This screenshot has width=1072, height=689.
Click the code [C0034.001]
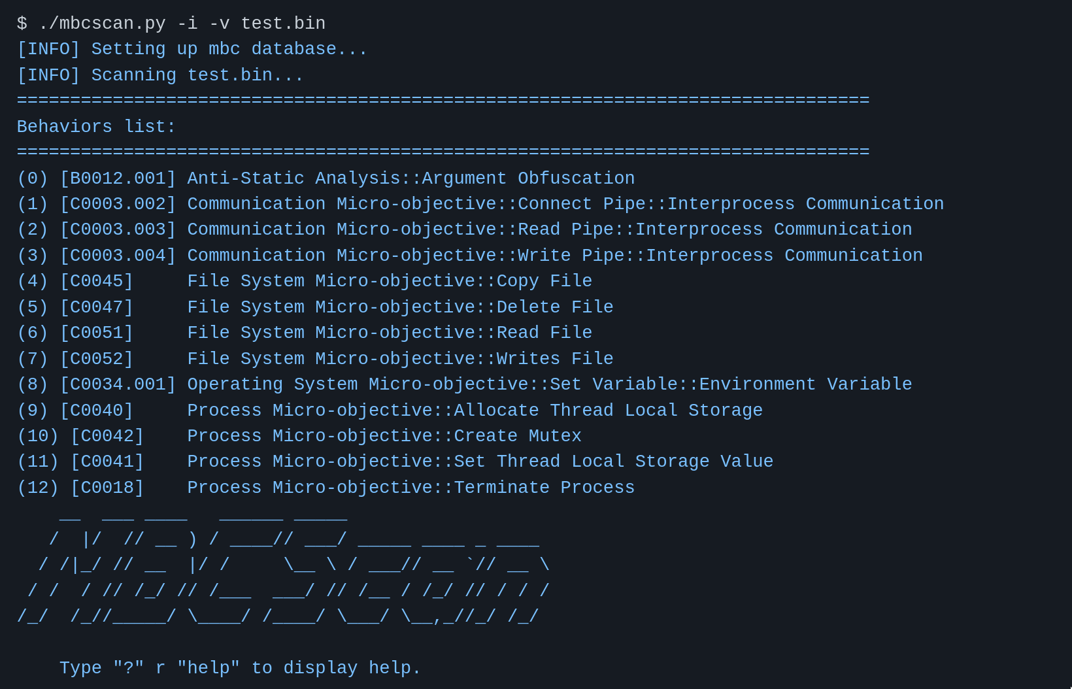[118, 384]
